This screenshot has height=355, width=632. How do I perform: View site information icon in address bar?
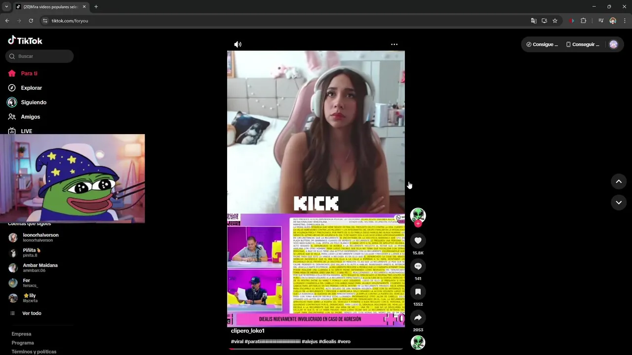point(45,21)
